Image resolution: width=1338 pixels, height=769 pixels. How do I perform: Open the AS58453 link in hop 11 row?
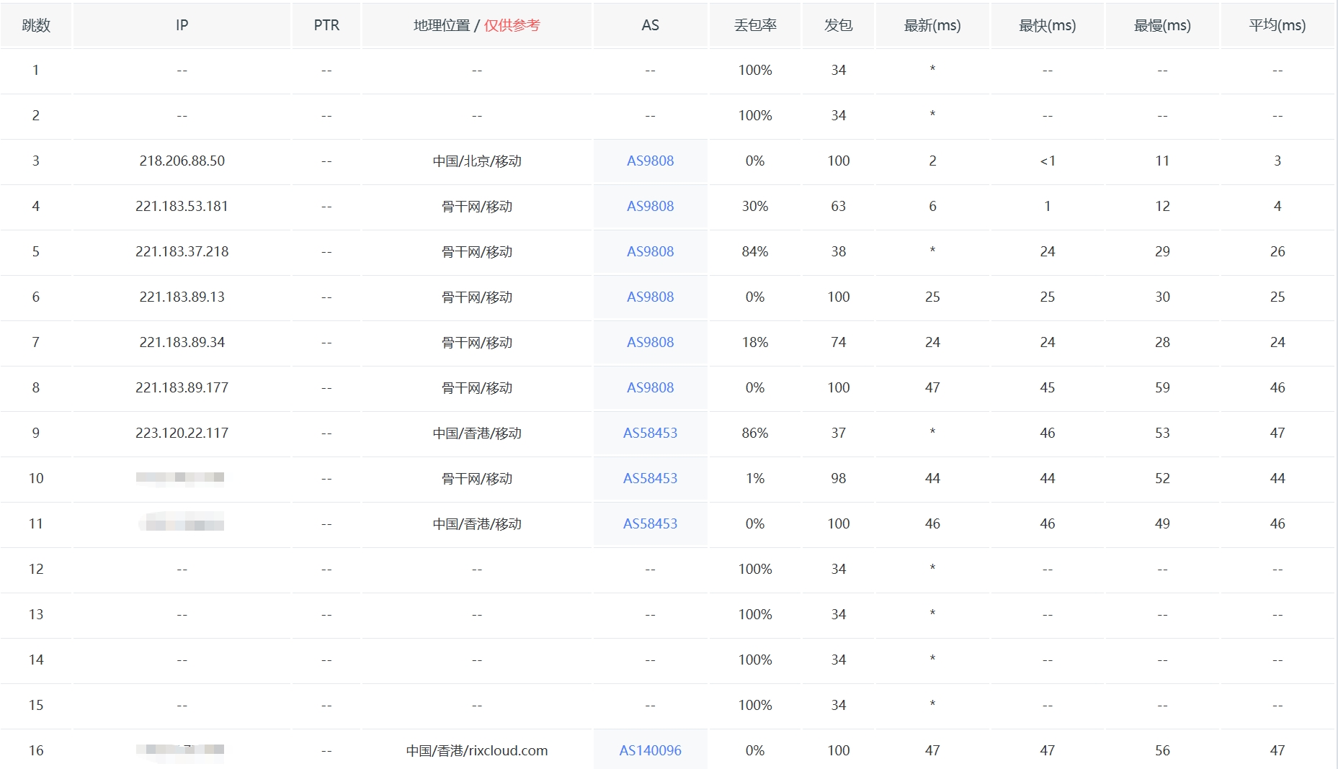tap(650, 523)
